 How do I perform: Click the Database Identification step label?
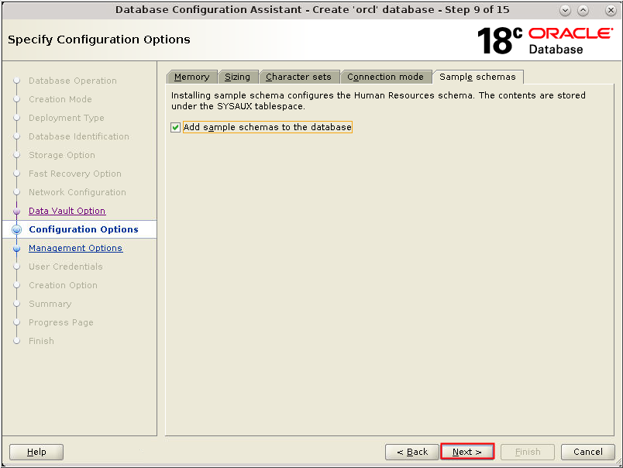pos(79,136)
